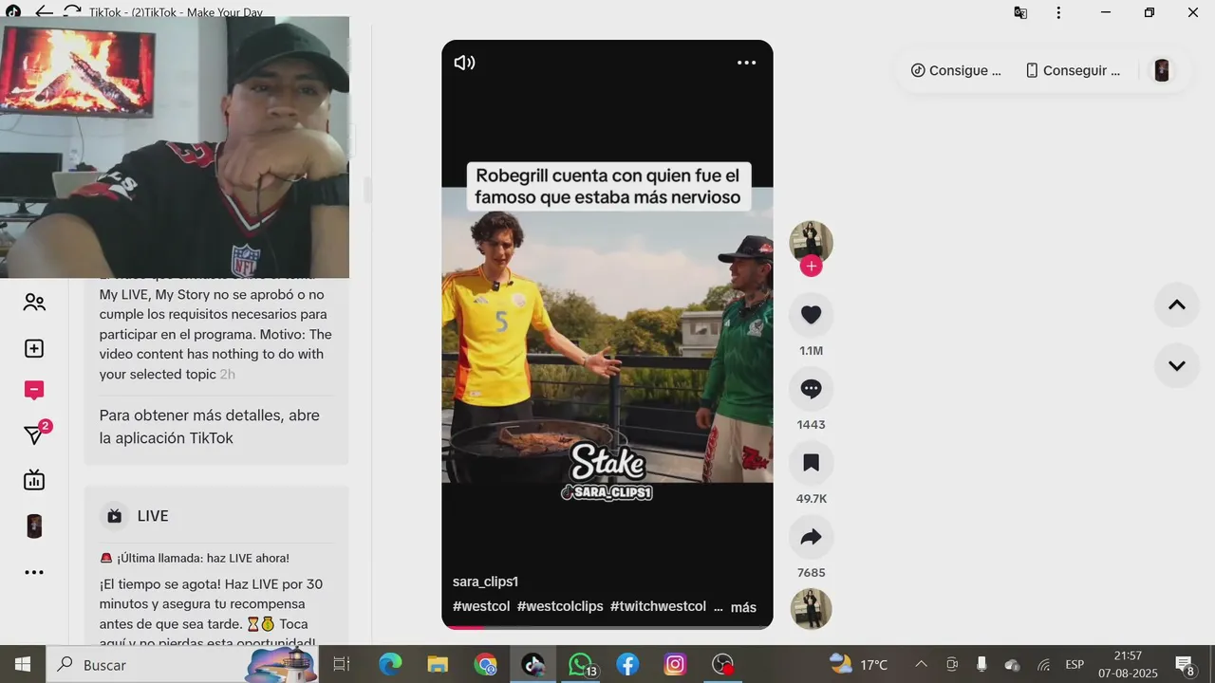Expand the caption with 'más'
1215x683 pixels.
[x=743, y=607]
